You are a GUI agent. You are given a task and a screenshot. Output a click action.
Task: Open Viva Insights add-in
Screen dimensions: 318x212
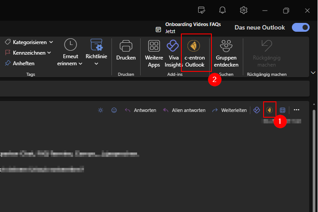click(x=172, y=53)
